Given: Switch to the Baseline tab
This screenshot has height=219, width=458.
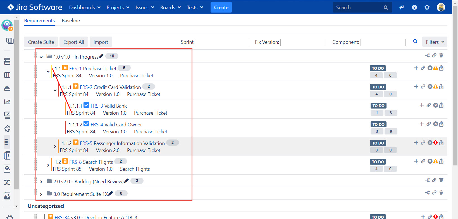Looking at the screenshot, I should (x=71, y=21).
